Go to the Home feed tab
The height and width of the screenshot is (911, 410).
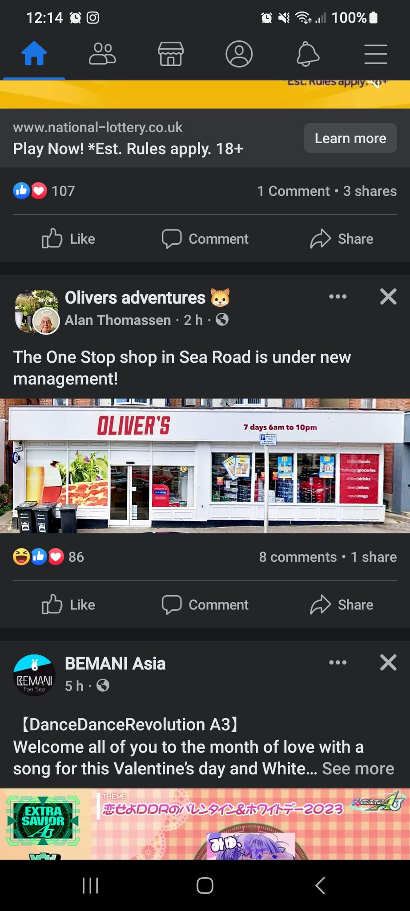(x=34, y=53)
